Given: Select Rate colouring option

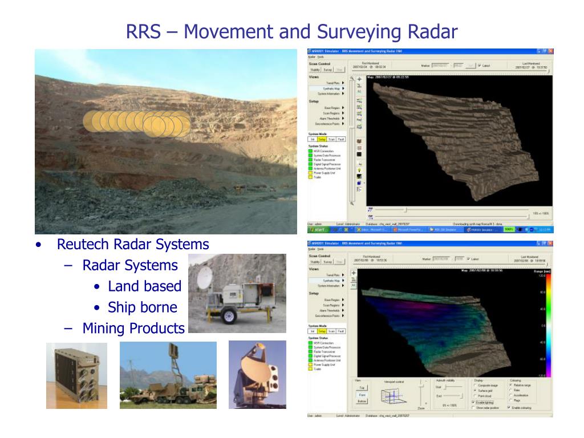Looking at the screenshot, I should (x=510, y=390).
